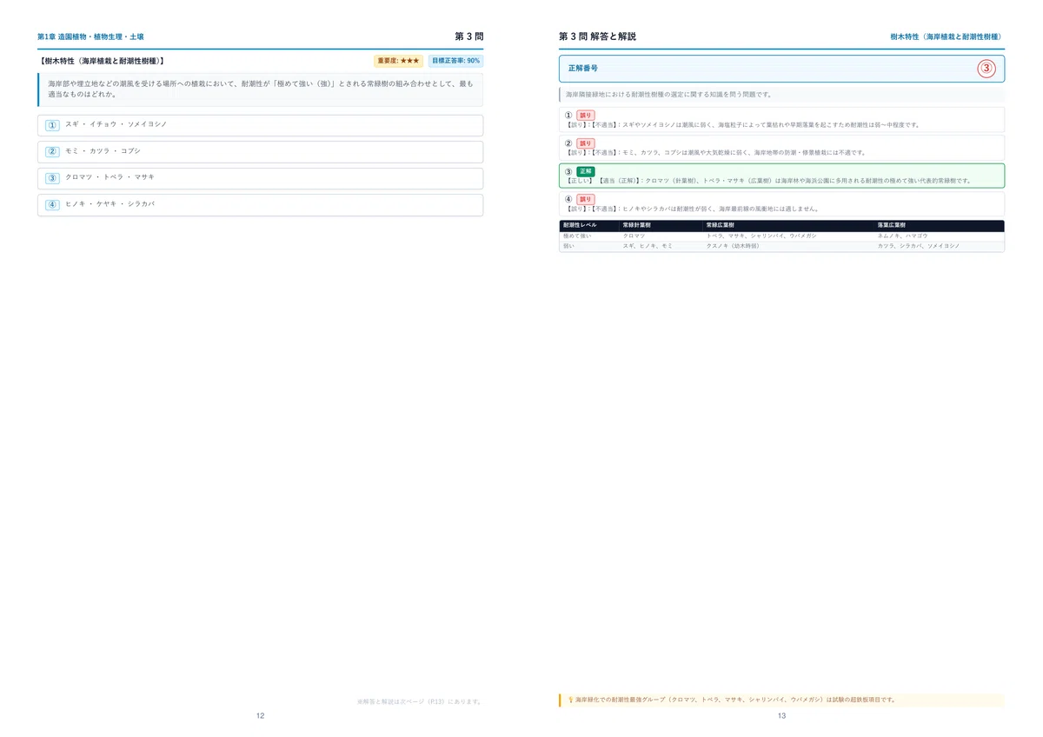Image resolution: width=1043 pixels, height=737 pixels.
Task: Click the red 誤り badge on explanation ①
Action: point(586,116)
